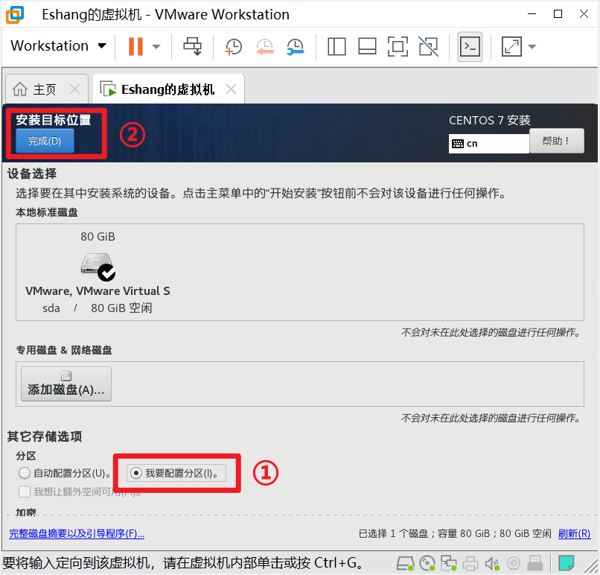The image size is (600, 575).
Task: Click the CENTOS 7 安装 label
Action: point(489,120)
